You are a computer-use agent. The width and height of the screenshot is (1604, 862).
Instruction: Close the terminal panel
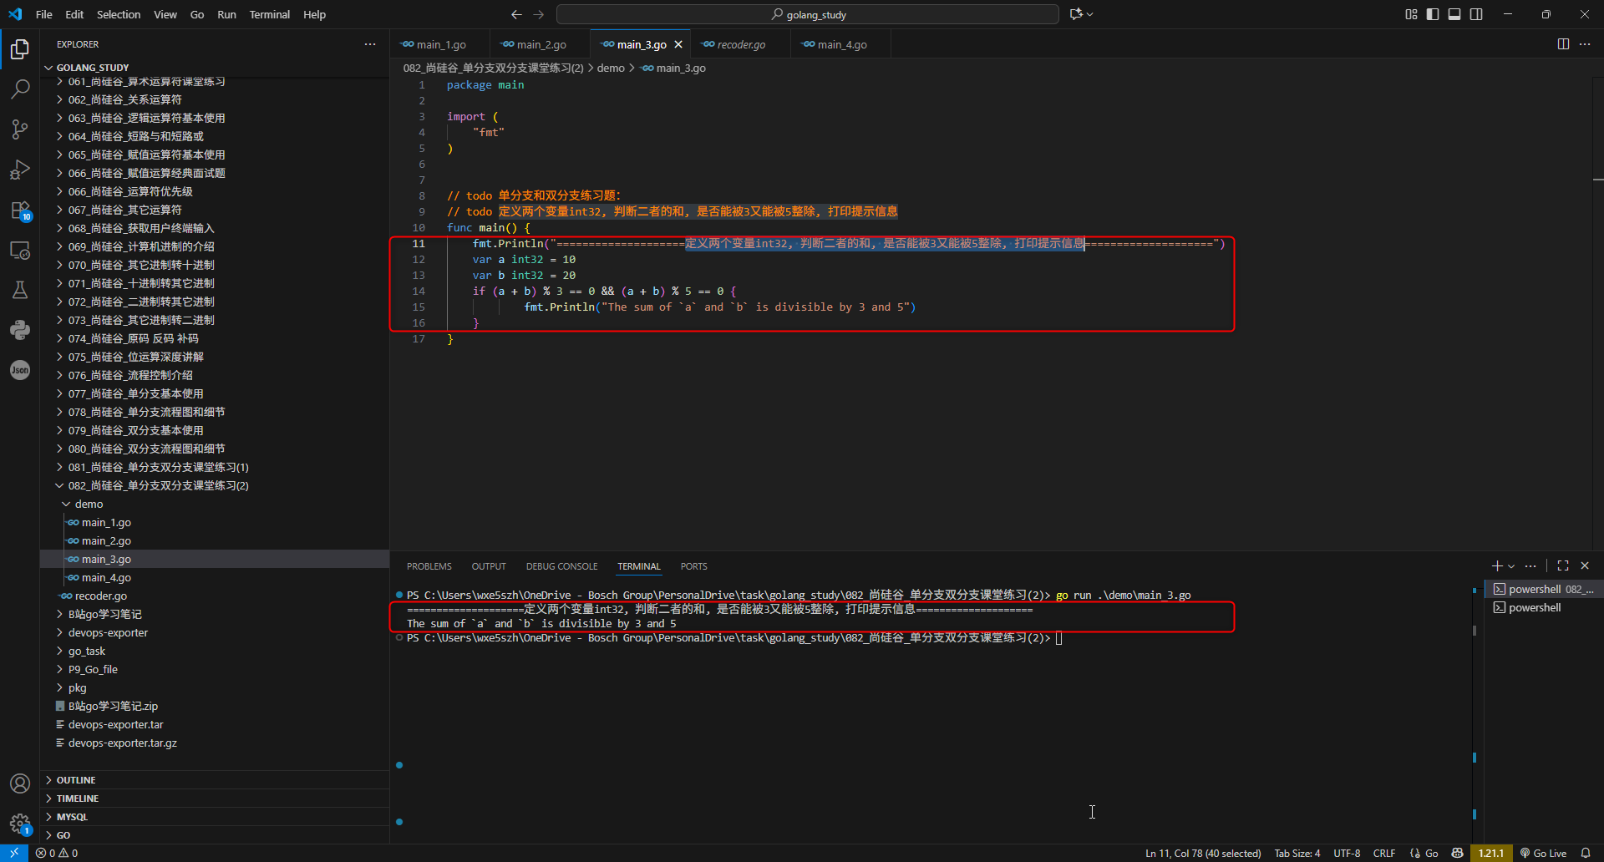1585,565
